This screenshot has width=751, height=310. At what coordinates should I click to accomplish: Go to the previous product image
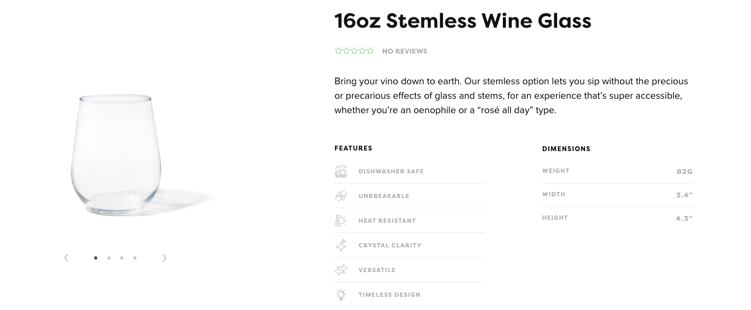click(x=66, y=258)
